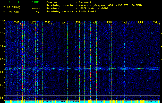Image resolution: width=162 pixels, height=103 pixels.
Task: Select the 1510 minute label
Action: coord(156,22)
